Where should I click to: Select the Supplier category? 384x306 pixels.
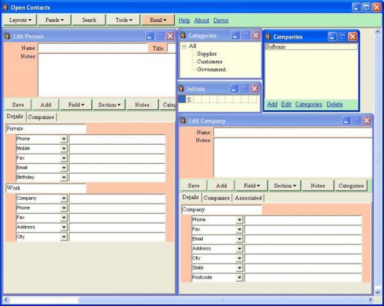click(207, 53)
